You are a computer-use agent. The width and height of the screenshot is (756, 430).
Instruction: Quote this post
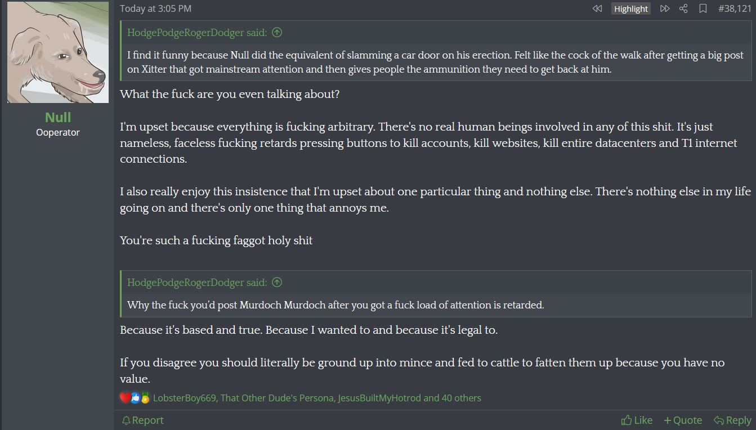pos(683,420)
